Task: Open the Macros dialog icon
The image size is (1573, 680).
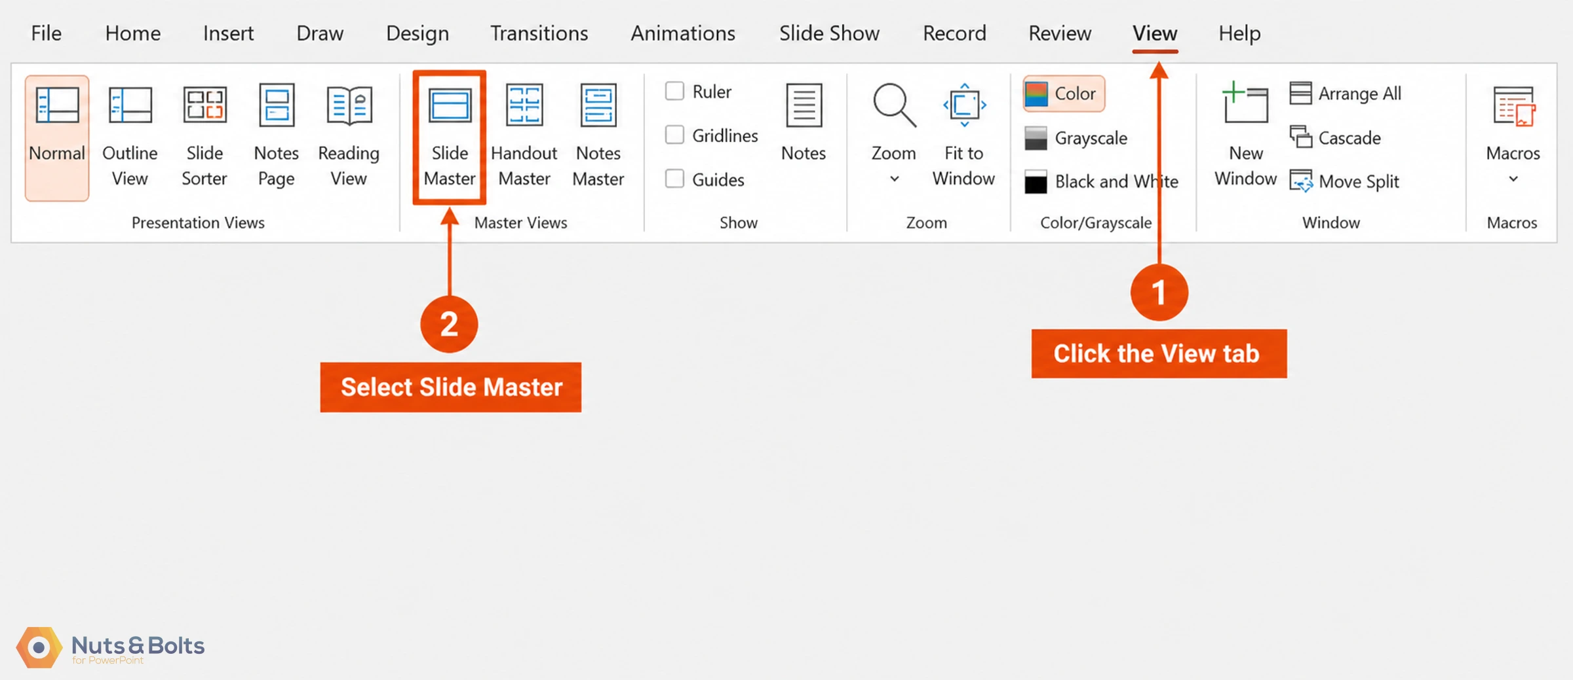Action: (1513, 106)
